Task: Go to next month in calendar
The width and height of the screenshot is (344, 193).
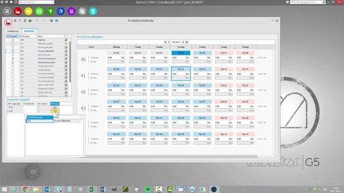Action: pos(183,42)
